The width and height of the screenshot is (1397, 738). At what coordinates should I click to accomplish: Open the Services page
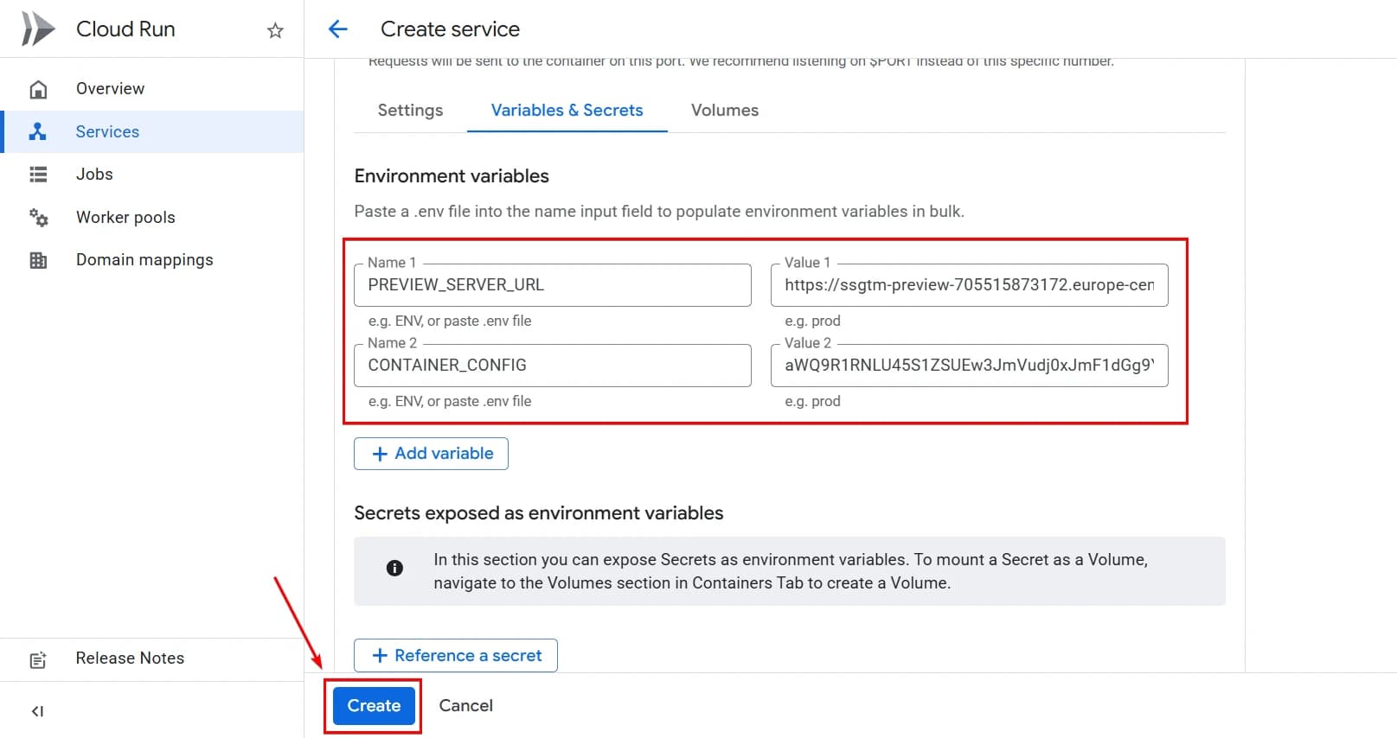coord(152,131)
